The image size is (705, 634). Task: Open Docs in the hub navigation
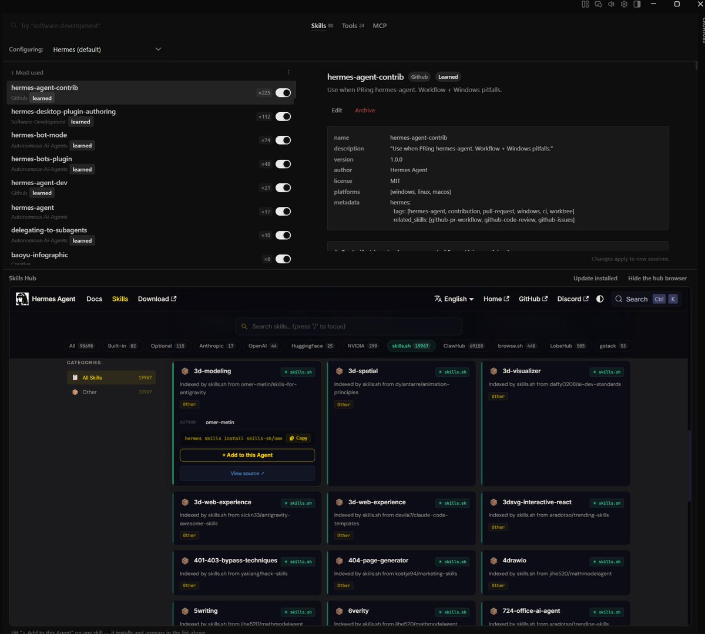[x=94, y=299]
